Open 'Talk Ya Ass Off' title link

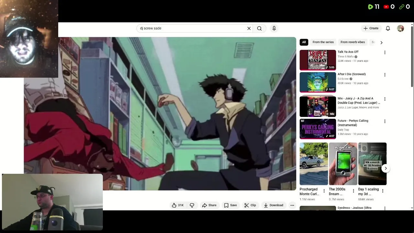pos(348,52)
